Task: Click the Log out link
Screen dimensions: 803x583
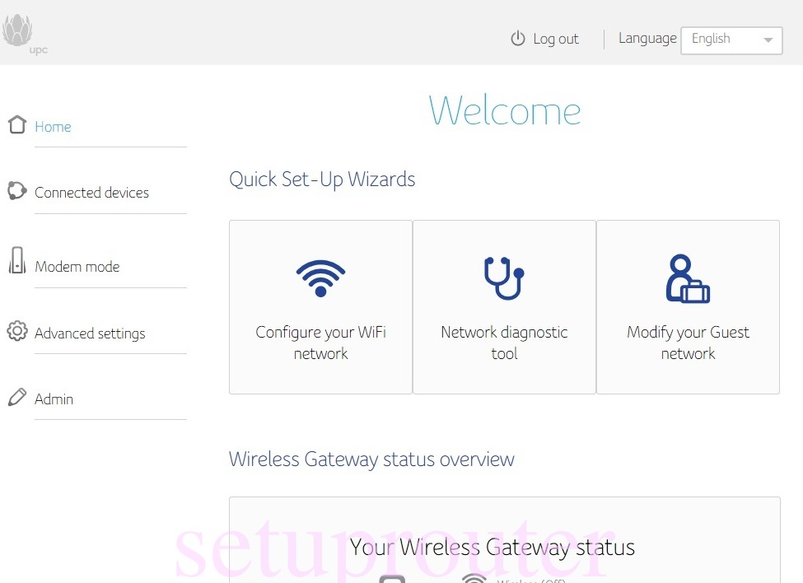Action: click(x=556, y=39)
